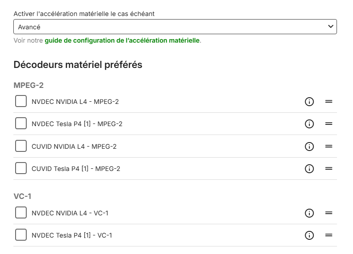This screenshot has width=353, height=254.
Task: Open the guide de configuration link
Action: (x=122, y=41)
